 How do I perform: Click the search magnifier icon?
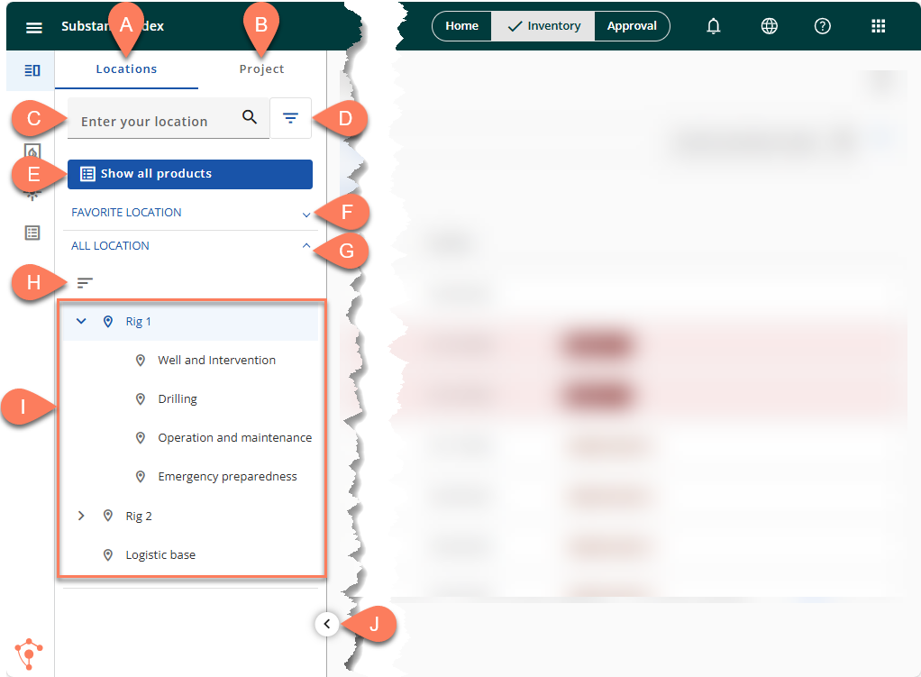point(250,117)
